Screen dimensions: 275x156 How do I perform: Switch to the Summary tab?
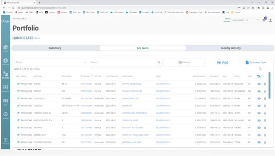coord(55,48)
